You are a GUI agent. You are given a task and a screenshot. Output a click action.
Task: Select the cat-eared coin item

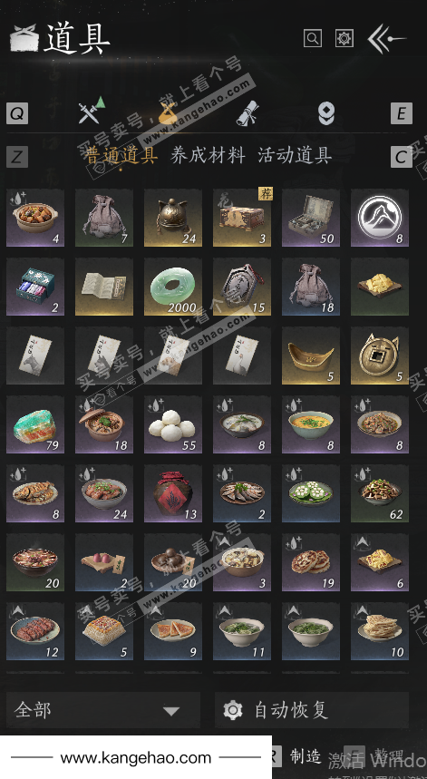point(380,355)
